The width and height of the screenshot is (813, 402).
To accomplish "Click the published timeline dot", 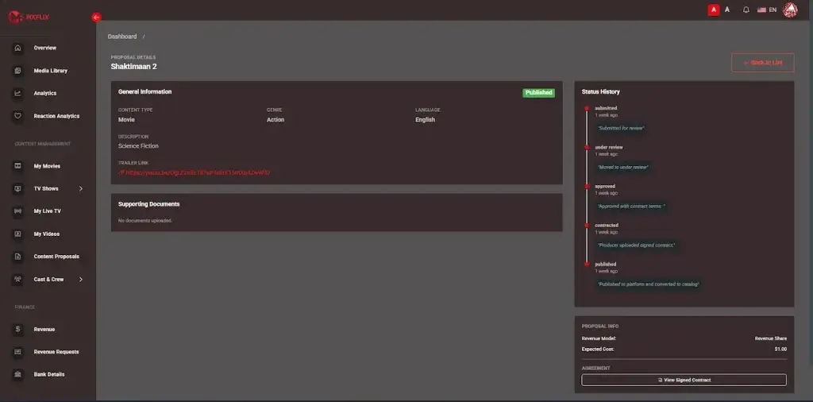I will (587, 264).
